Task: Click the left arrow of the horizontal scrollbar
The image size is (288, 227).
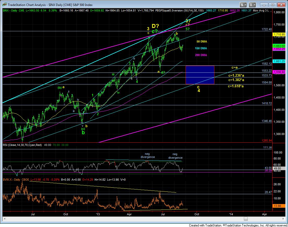Action: coord(5,219)
